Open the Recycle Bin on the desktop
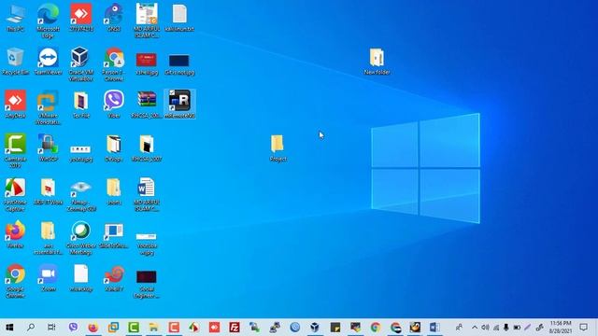This screenshot has height=336, width=598. (x=15, y=61)
